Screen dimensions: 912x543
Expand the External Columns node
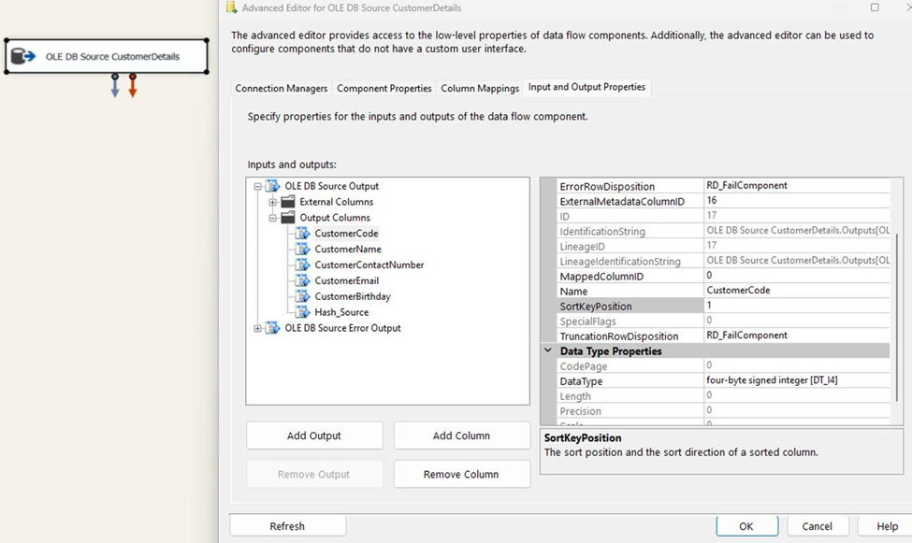(271, 201)
